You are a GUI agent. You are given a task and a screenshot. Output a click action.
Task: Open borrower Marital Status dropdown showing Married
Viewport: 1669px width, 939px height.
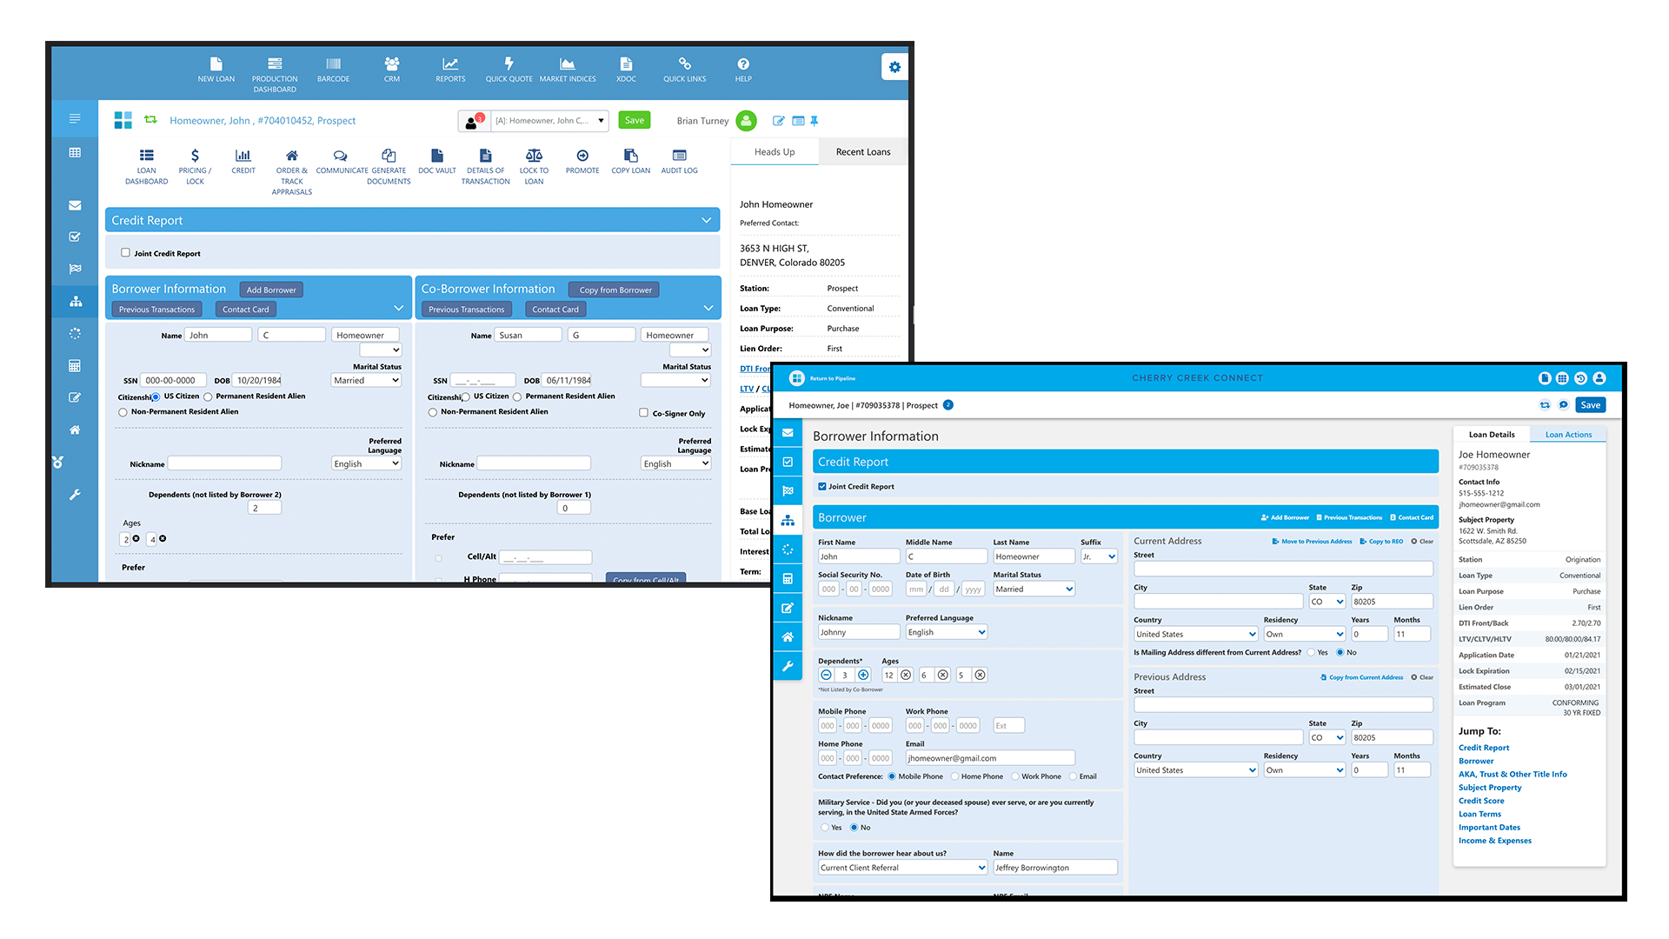click(366, 381)
